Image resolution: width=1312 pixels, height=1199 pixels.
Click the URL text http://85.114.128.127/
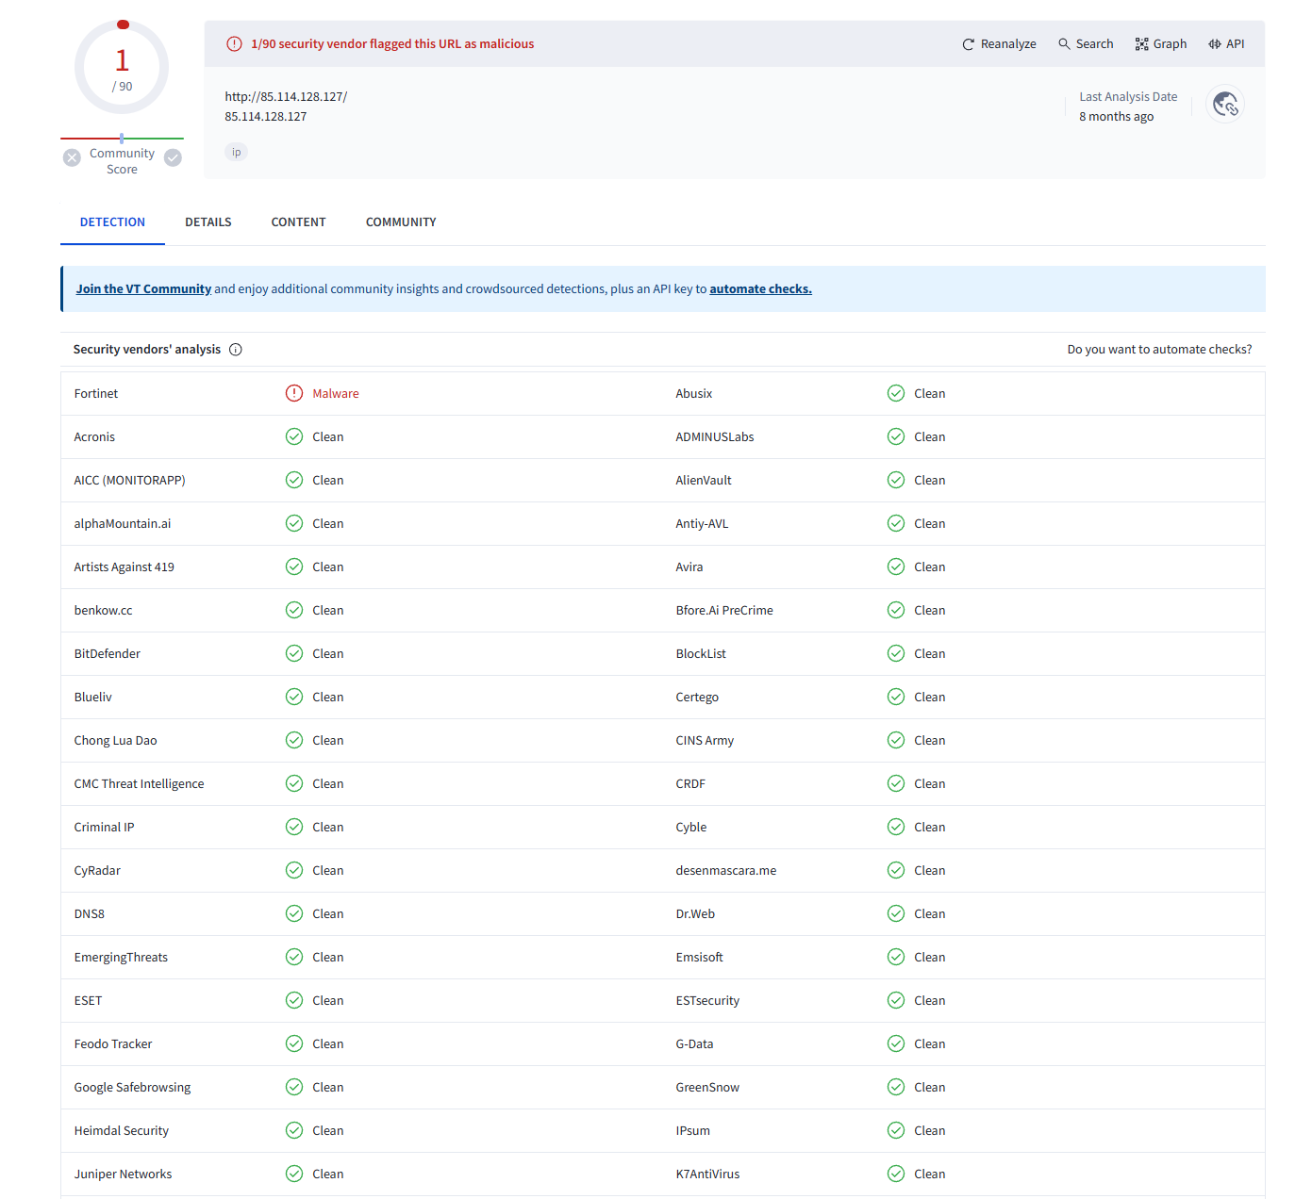point(286,97)
